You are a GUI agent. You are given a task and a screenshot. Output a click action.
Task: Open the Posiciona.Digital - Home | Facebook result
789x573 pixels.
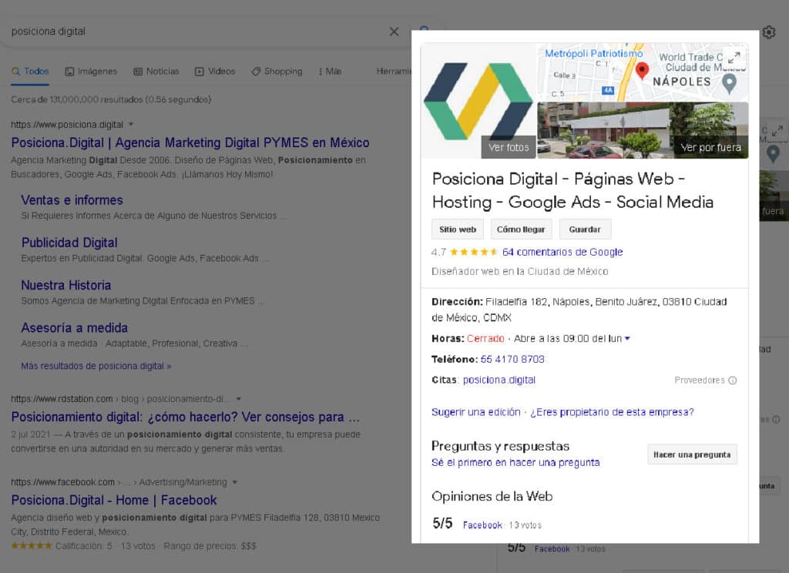tap(114, 500)
